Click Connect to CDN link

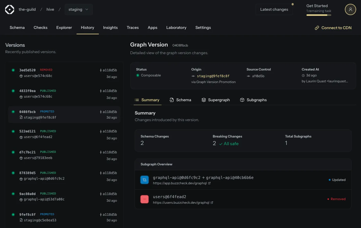point(333,28)
